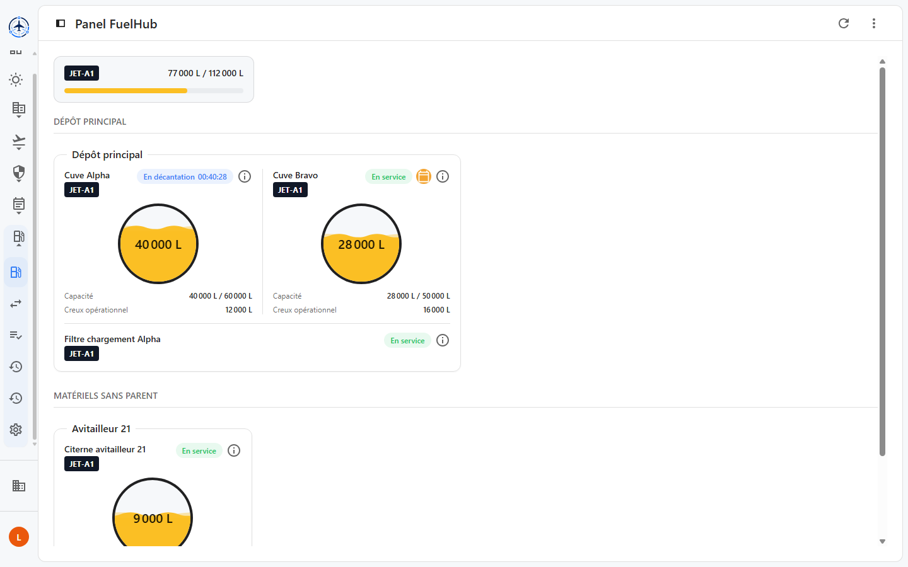The image size is (908, 567).
Task: Click the JET-A1 tag under Cuve Bravo
Action: point(290,190)
